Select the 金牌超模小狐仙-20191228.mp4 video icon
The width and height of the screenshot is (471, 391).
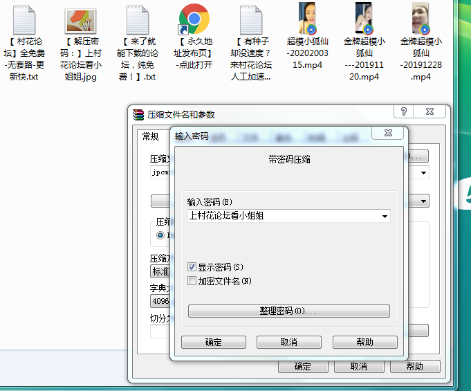(421, 18)
